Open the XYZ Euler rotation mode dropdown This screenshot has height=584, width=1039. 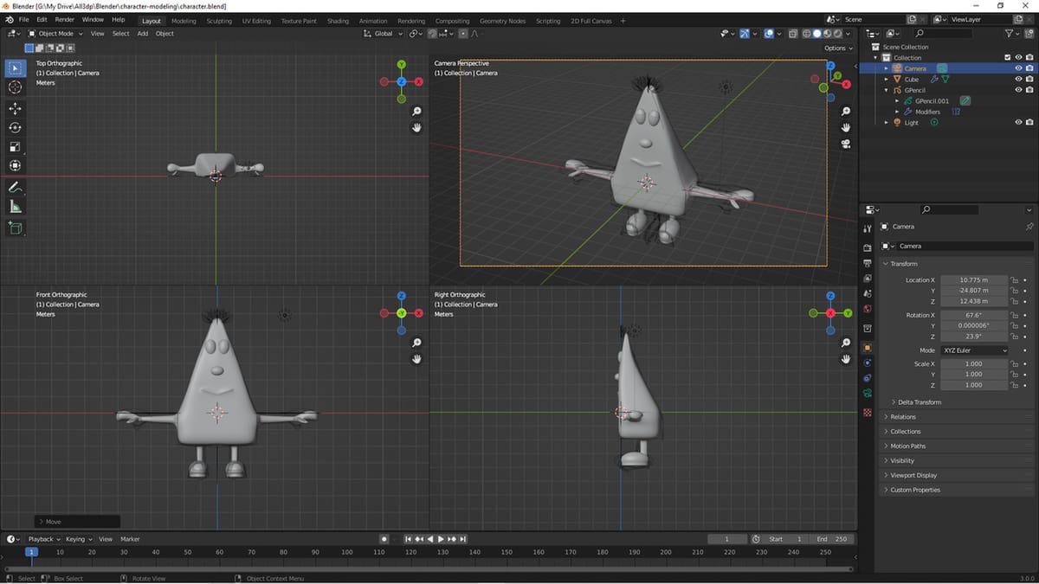pyautogui.click(x=974, y=350)
